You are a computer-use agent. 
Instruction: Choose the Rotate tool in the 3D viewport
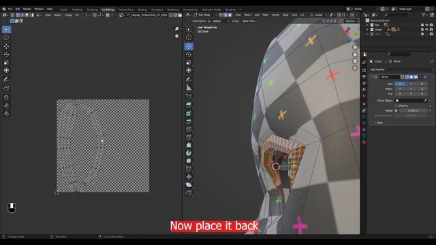[189, 54]
